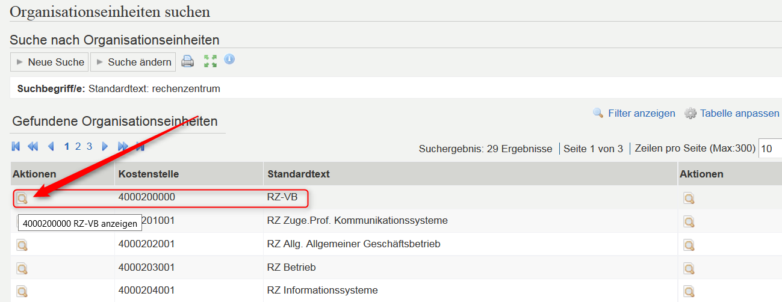Click the Suche ändern button
The width and height of the screenshot is (782, 302).
click(133, 62)
